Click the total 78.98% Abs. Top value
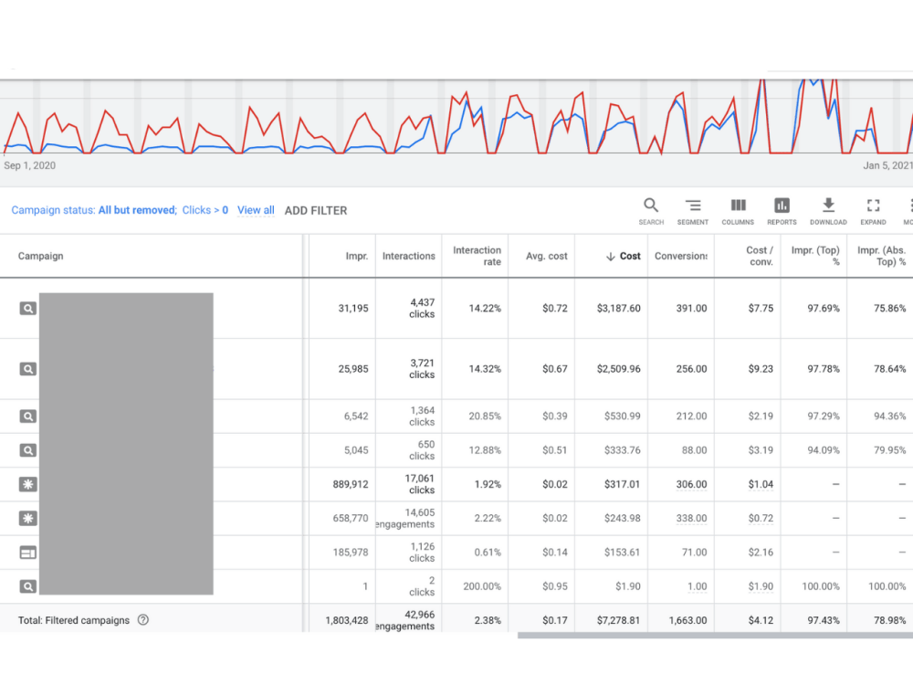Screen dimensions: 913x685 pyautogui.click(x=889, y=620)
